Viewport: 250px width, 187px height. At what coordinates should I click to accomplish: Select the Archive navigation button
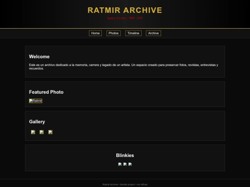[153, 33]
